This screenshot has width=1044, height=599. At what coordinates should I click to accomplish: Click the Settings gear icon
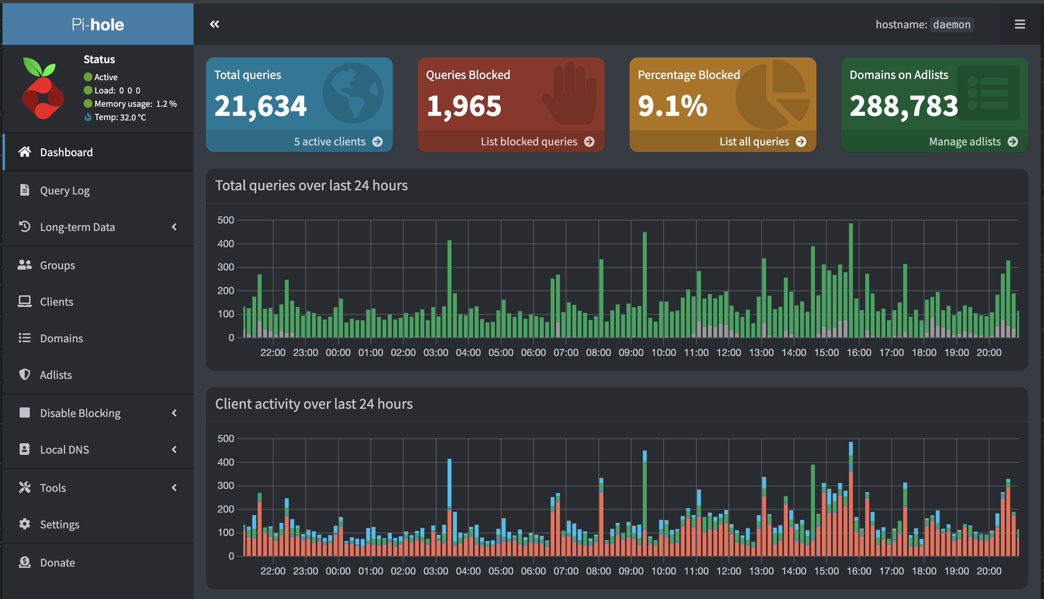[x=25, y=524]
